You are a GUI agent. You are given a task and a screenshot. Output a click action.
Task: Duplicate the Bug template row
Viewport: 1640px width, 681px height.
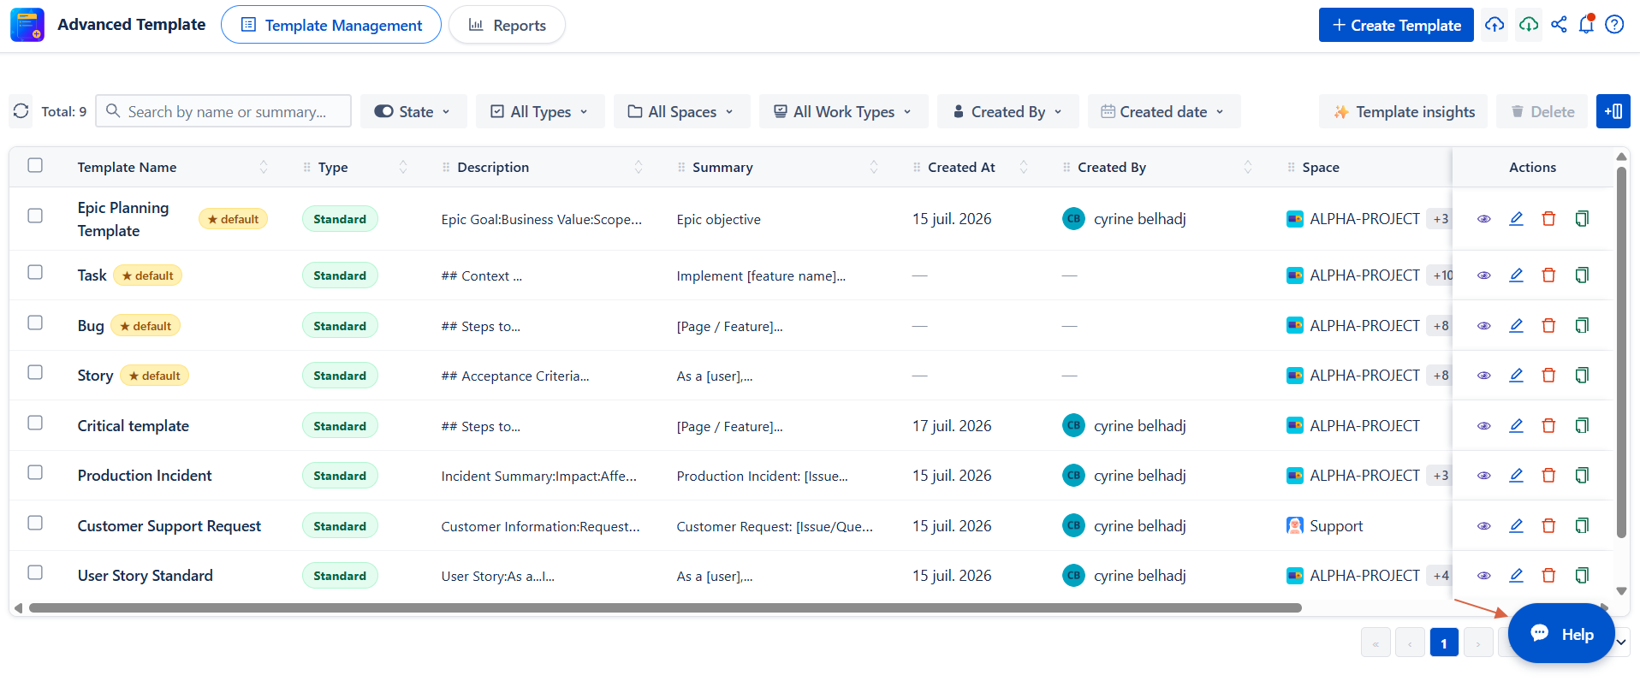(1582, 326)
